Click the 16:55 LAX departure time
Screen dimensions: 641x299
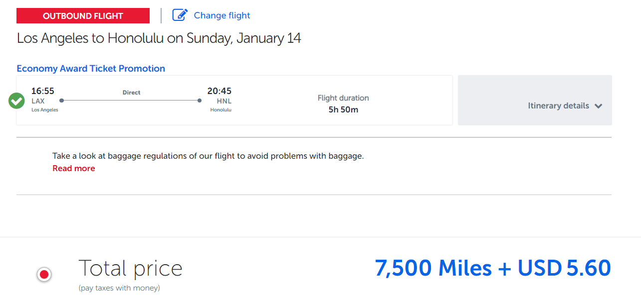(42, 91)
